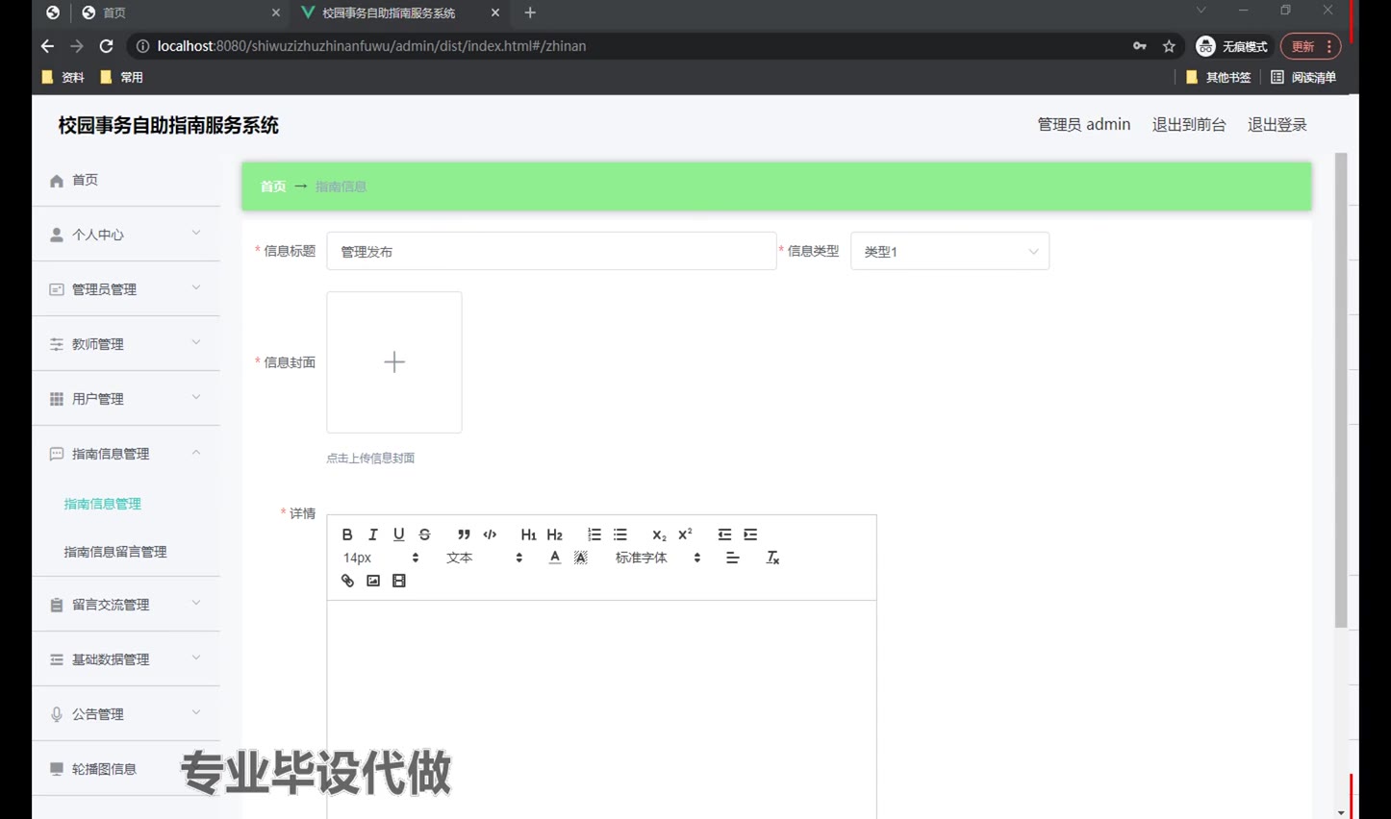The height and width of the screenshot is (819, 1391).
Task: Expand the 教师管理 sidebar menu
Action: click(x=125, y=344)
